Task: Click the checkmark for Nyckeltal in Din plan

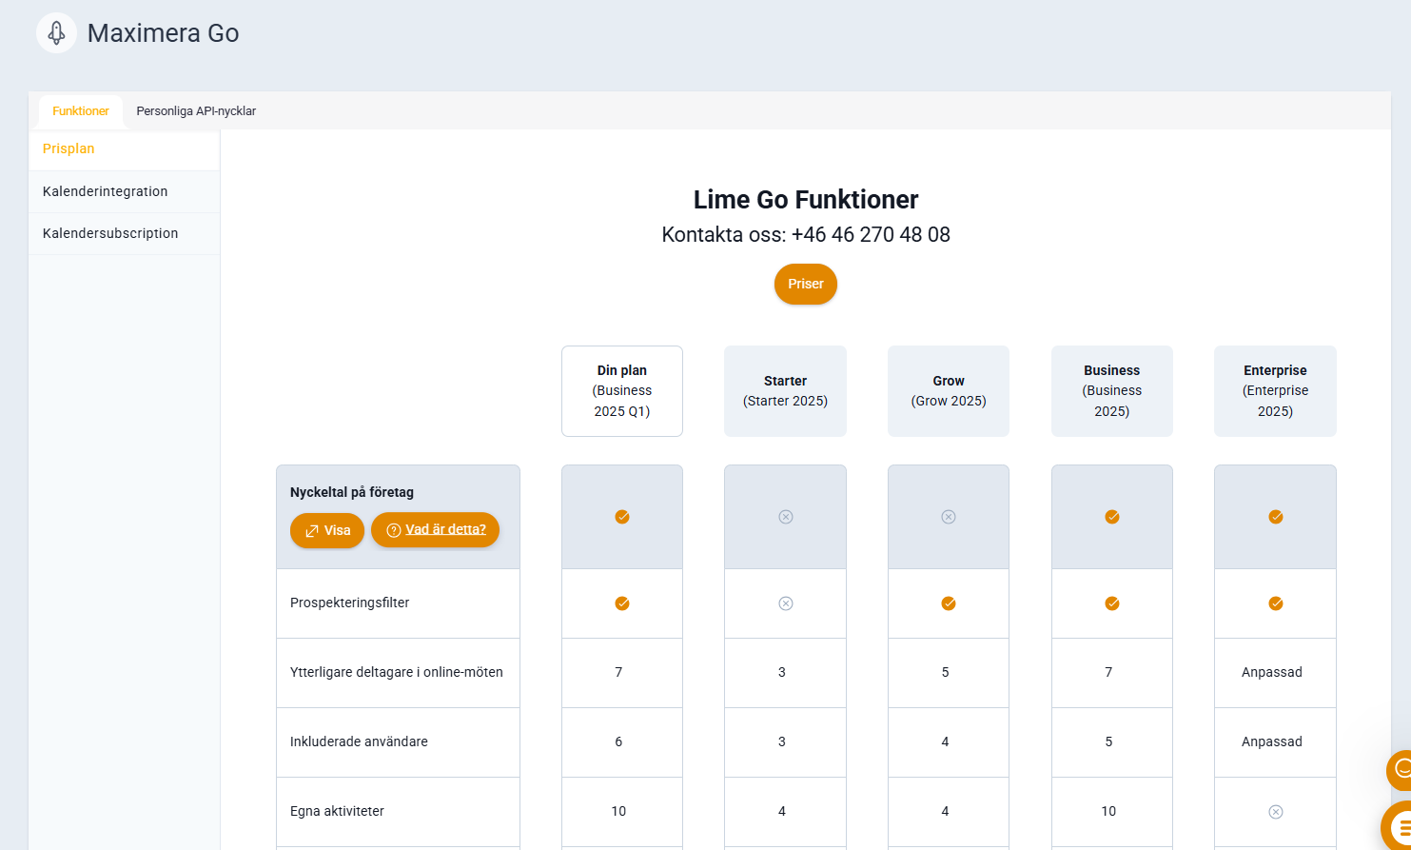Action: coord(622,517)
